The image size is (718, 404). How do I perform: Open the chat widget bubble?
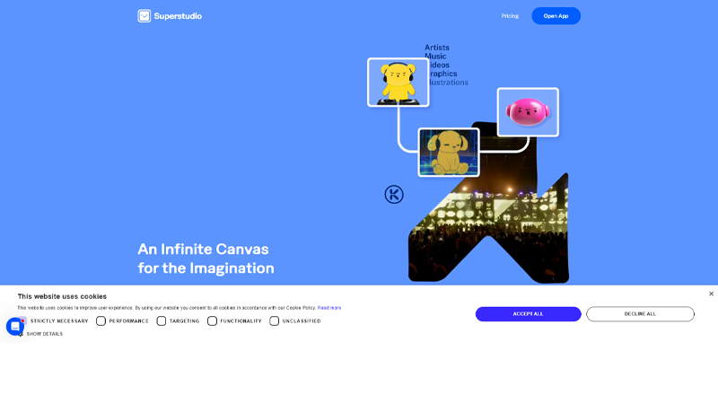click(x=14, y=326)
